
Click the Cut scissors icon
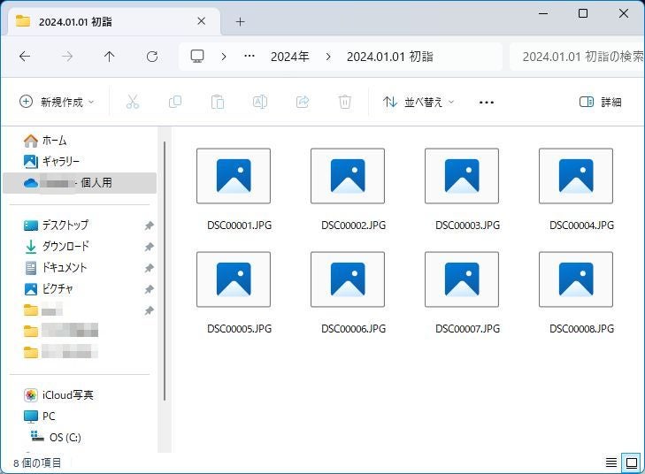pyautogui.click(x=133, y=102)
